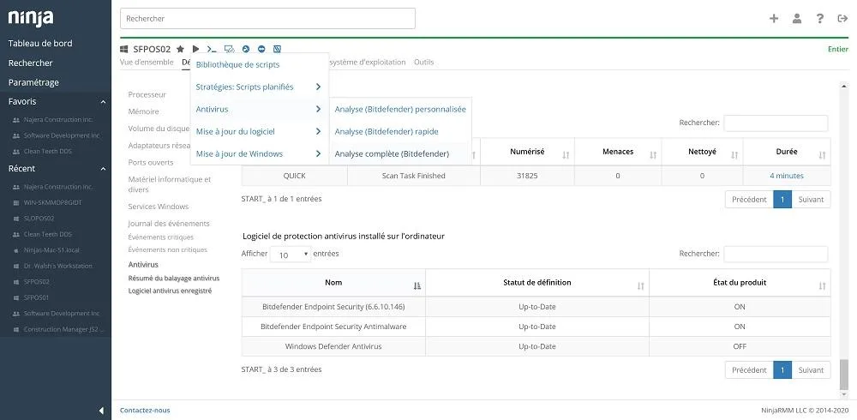Image resolution: width=857 pixels, height=420 pixels.
Task: Select Mémoire in details list
Action: click(x=143, y=111)
